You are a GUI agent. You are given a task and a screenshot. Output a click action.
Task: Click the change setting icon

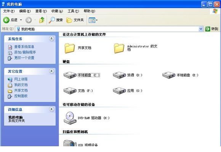coord(10,58)
